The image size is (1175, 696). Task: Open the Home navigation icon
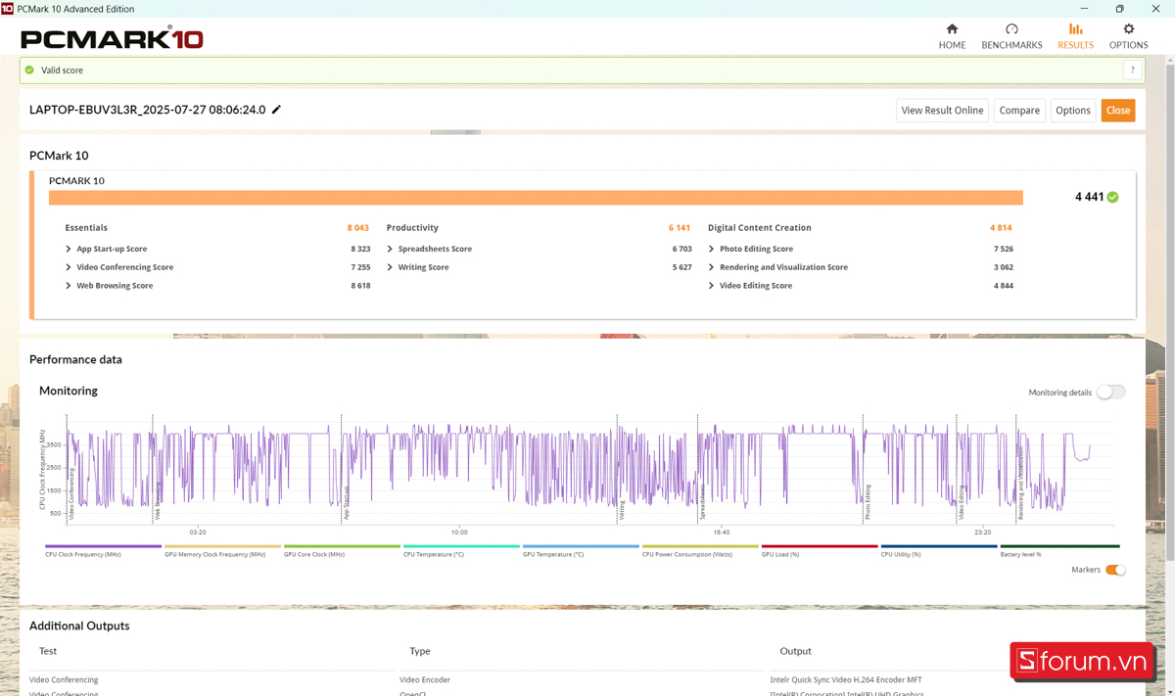coord(952,29)
